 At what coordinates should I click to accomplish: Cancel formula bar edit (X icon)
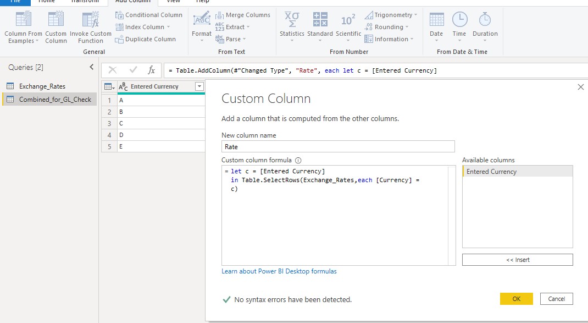(x=113, y=70)
